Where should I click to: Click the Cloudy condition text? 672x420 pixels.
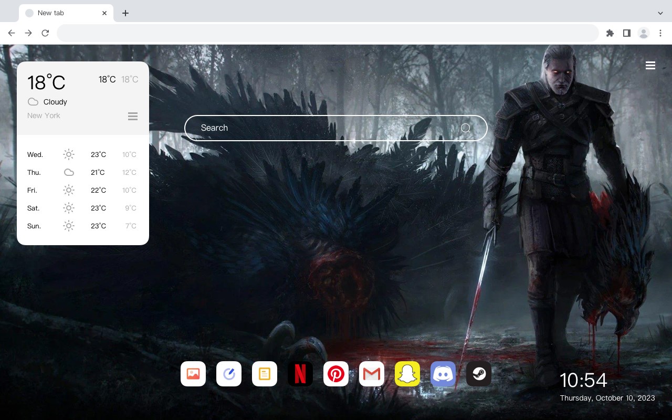pyautogui.click(x=55, y=102)
